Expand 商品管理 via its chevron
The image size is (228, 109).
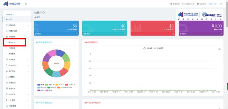click(x=28, y=60)
